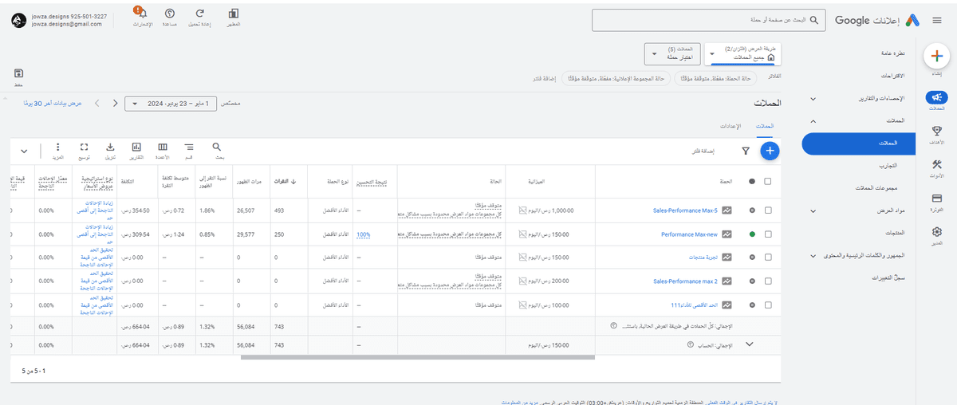Image resolution: width=957 pixels, height=405 pixels.
Task: Tick the checkbox for Sales-Performance Max-5
Action: [x=767, y=210]
